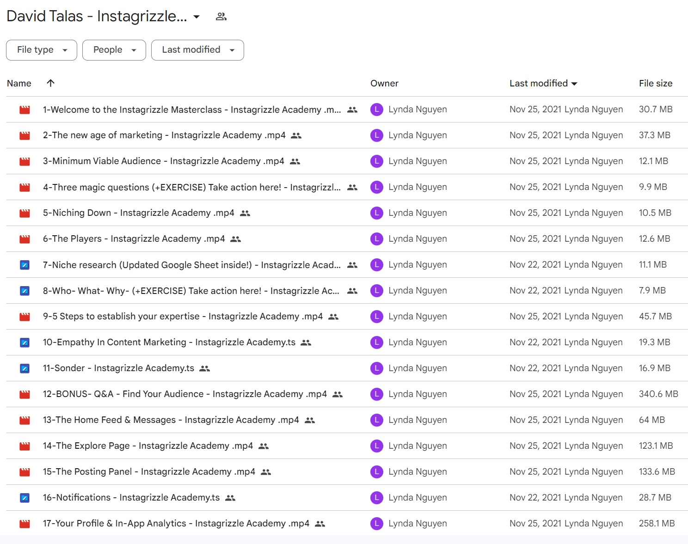
Task: Click video icon of 13-The Home Feed & Messages
Action: 25,420
